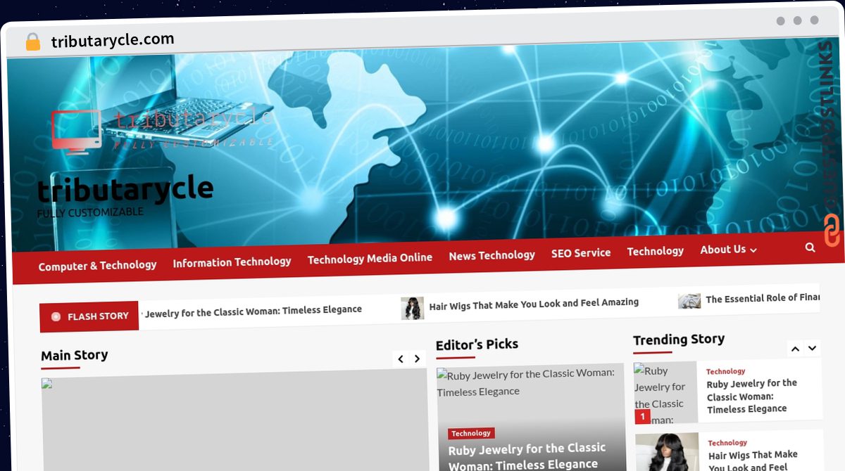845x471 pixels.
Task: Click the Essential Role of Finance ticker thumbnail
Action: click(x=689, y=301)
